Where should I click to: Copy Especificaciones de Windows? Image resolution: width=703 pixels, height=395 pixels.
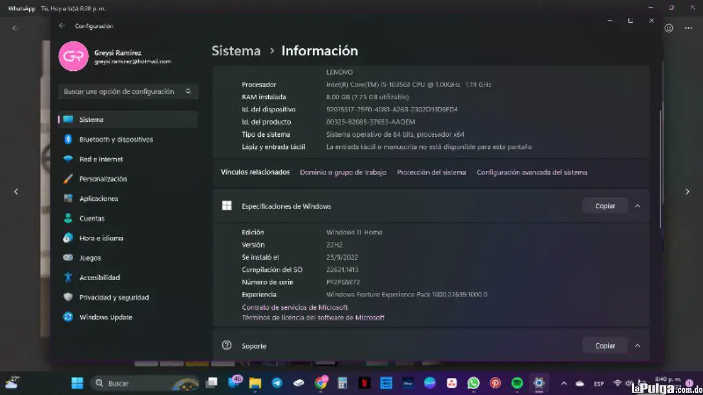pyautogui.click(x=605, y=206)
